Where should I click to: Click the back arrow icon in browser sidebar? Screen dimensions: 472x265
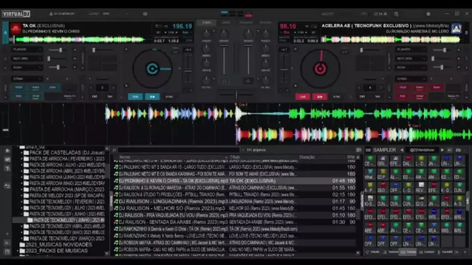pos(7,186)
